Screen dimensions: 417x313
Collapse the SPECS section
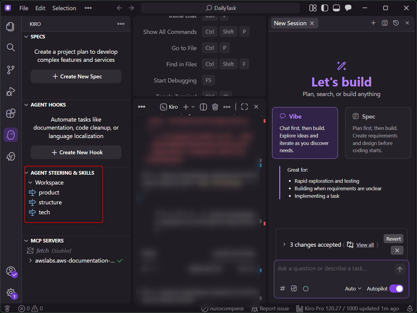[26, 37]
